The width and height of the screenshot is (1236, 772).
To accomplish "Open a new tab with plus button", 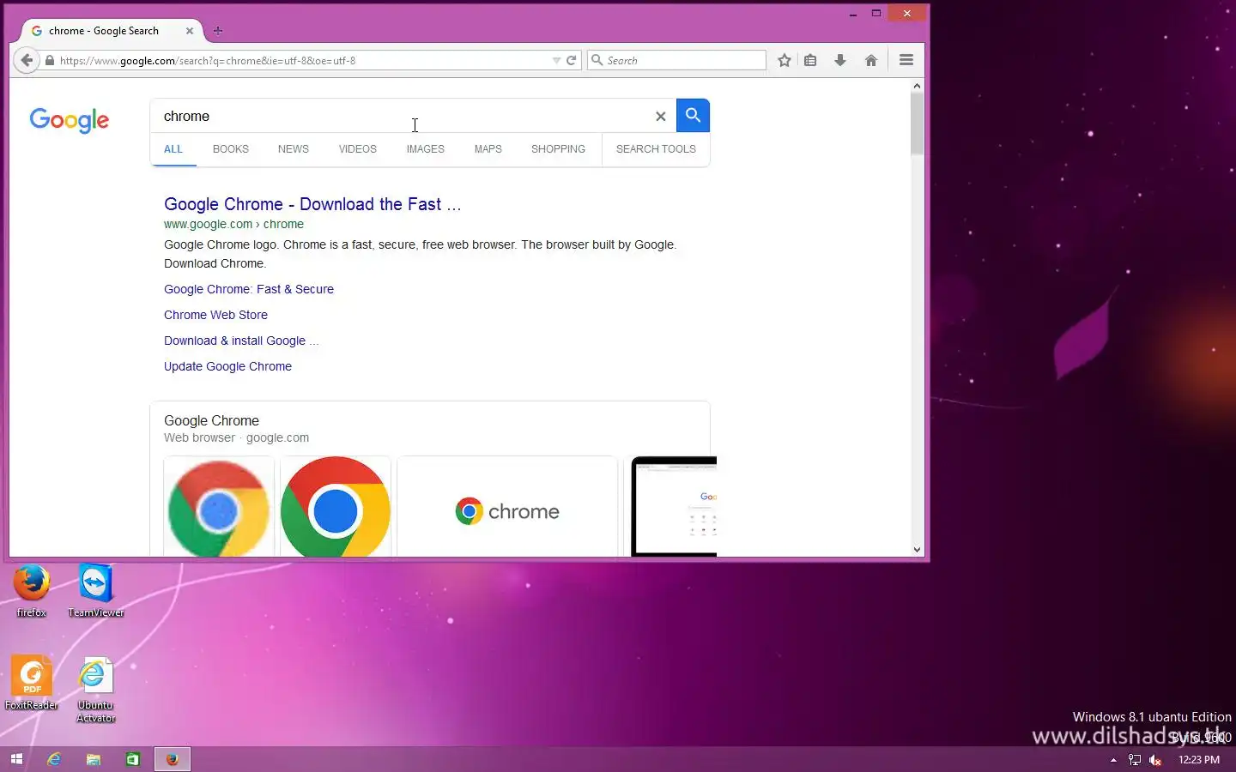I will pyautogui.click(x=218, y=31).
